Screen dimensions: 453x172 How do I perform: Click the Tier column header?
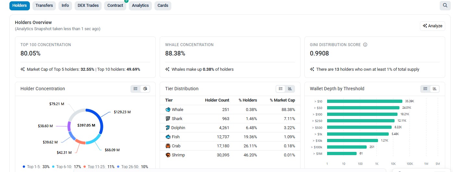169,100
